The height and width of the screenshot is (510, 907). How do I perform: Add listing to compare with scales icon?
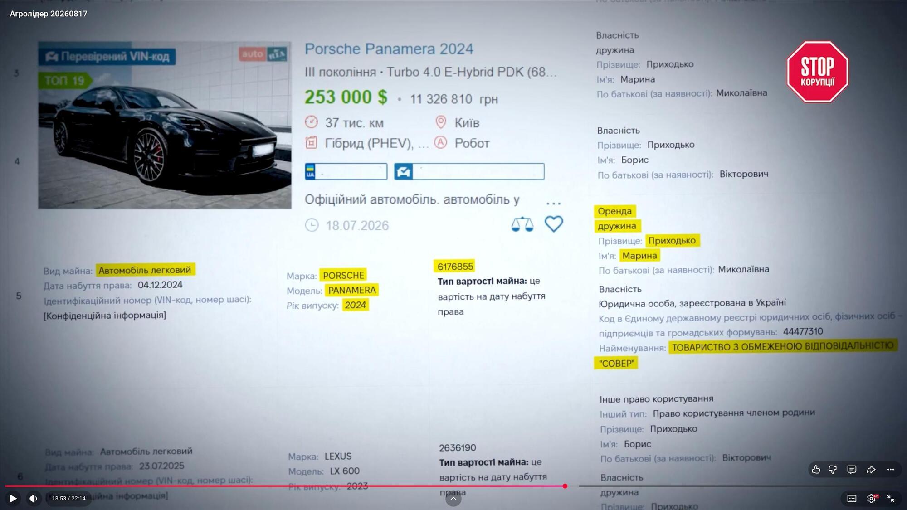(522, 224)
